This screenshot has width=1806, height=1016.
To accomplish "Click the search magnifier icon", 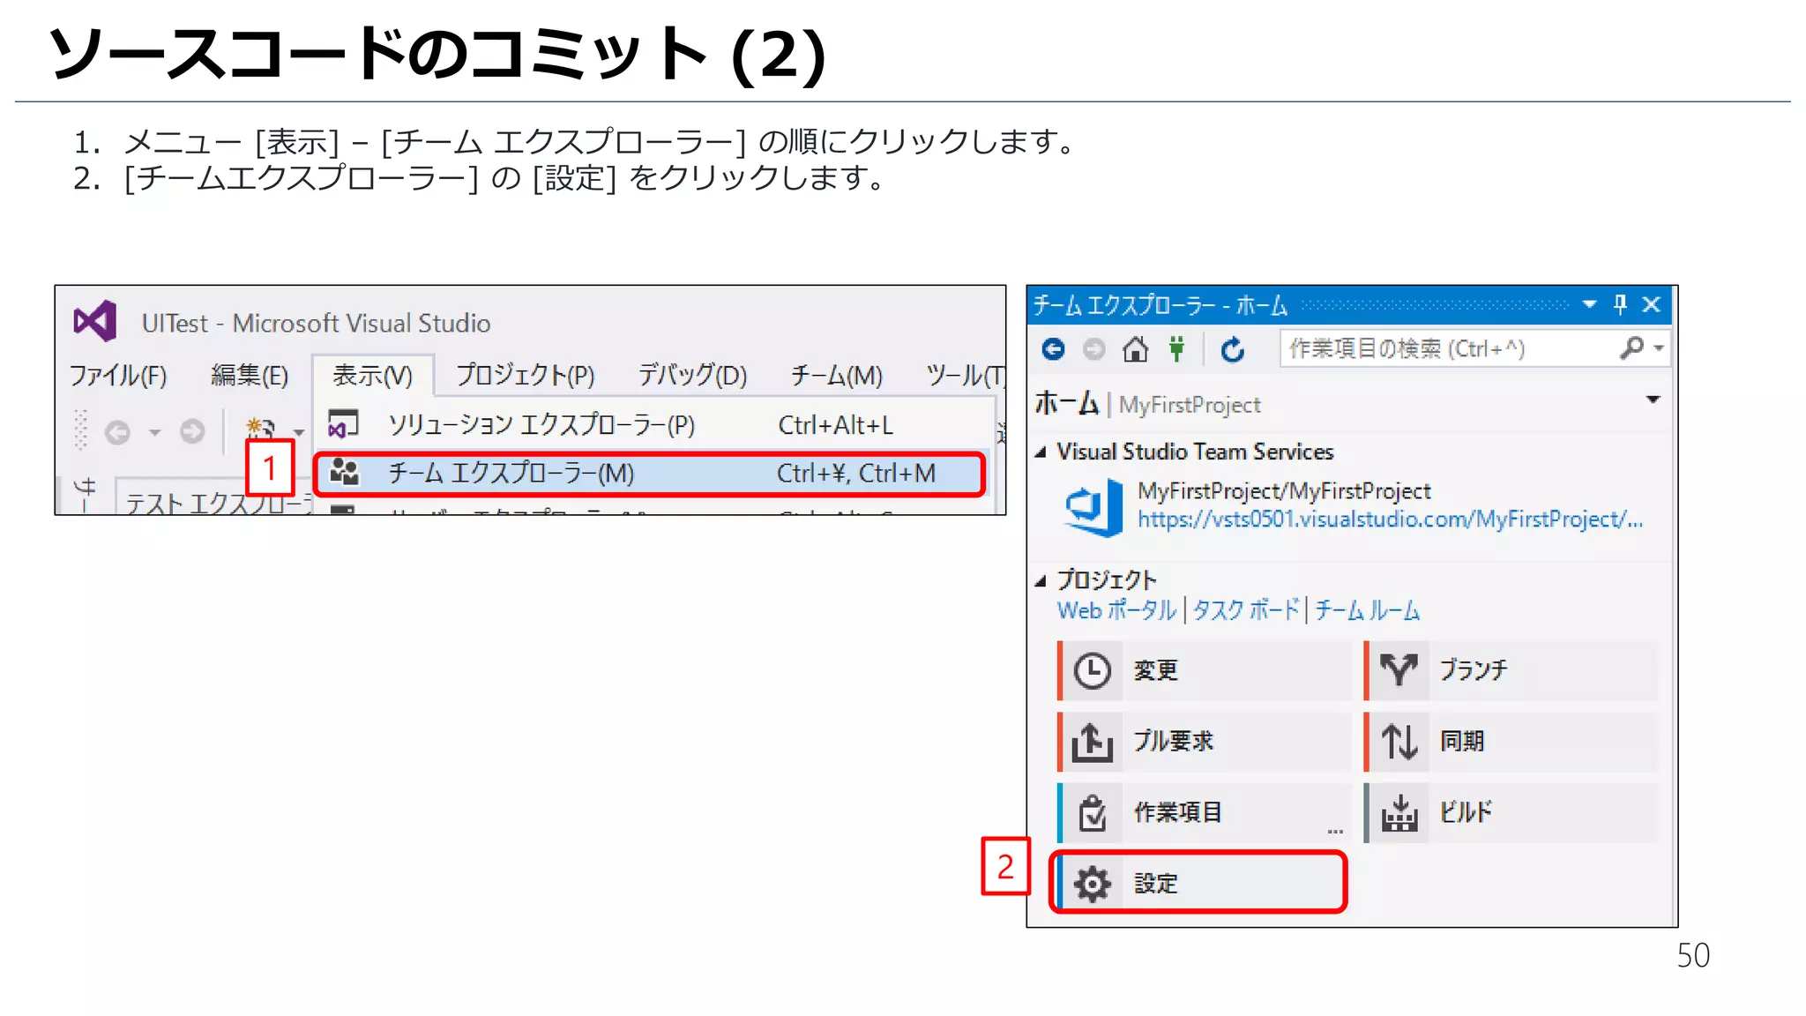I will 1631,347.
